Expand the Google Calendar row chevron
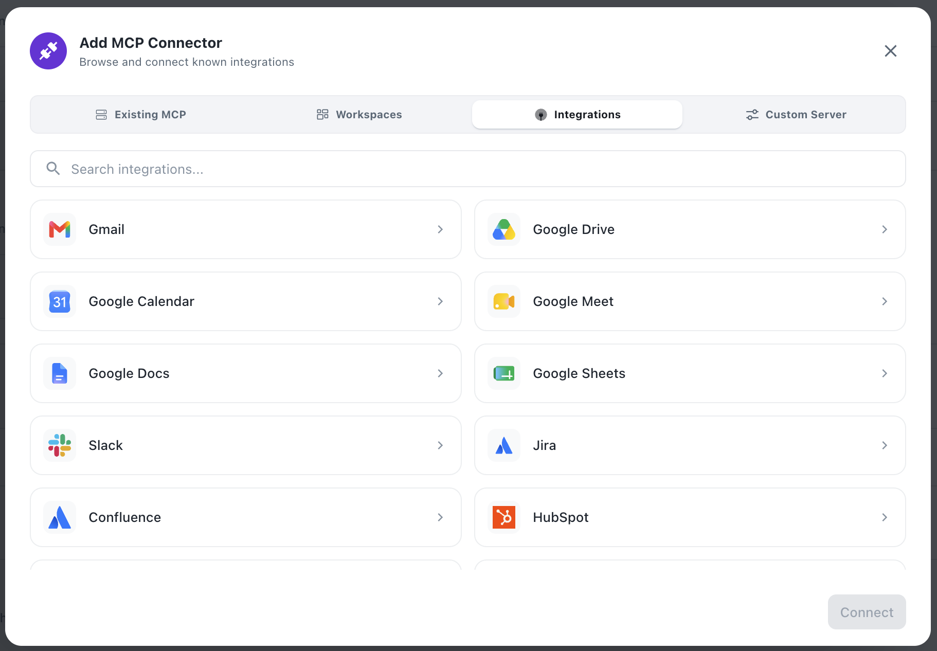The width and height of the screenshot is (937, 651). (440, 301)
